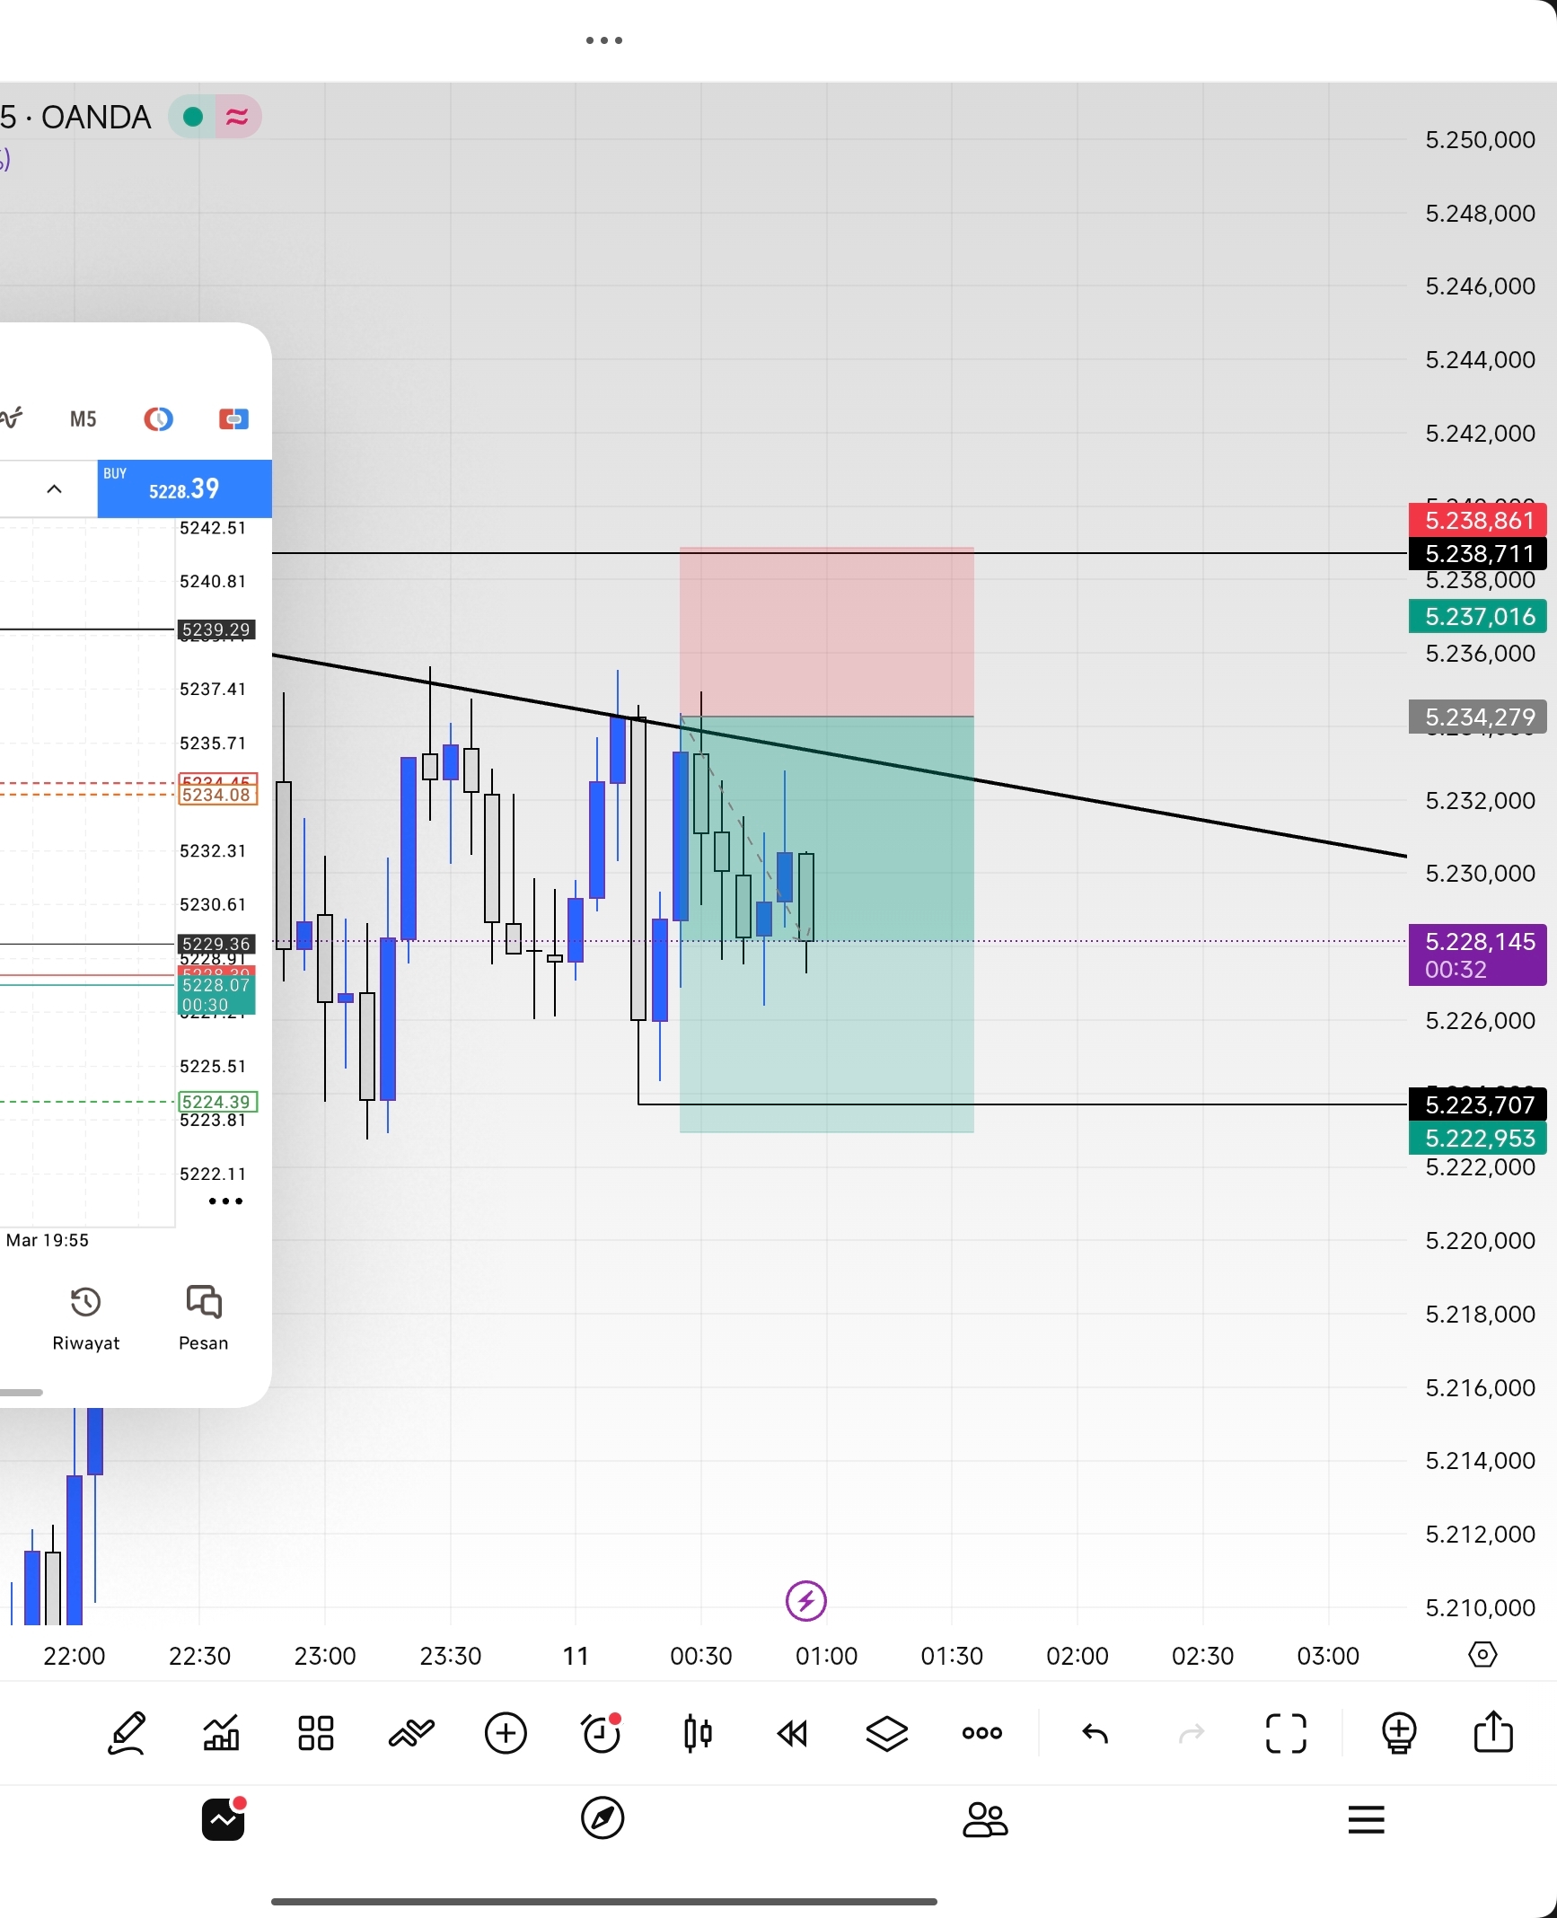Tap the 5228.07 teal price label in overlay
The width and height of the screenshot is (1557, 1918).
pos(216,995)
